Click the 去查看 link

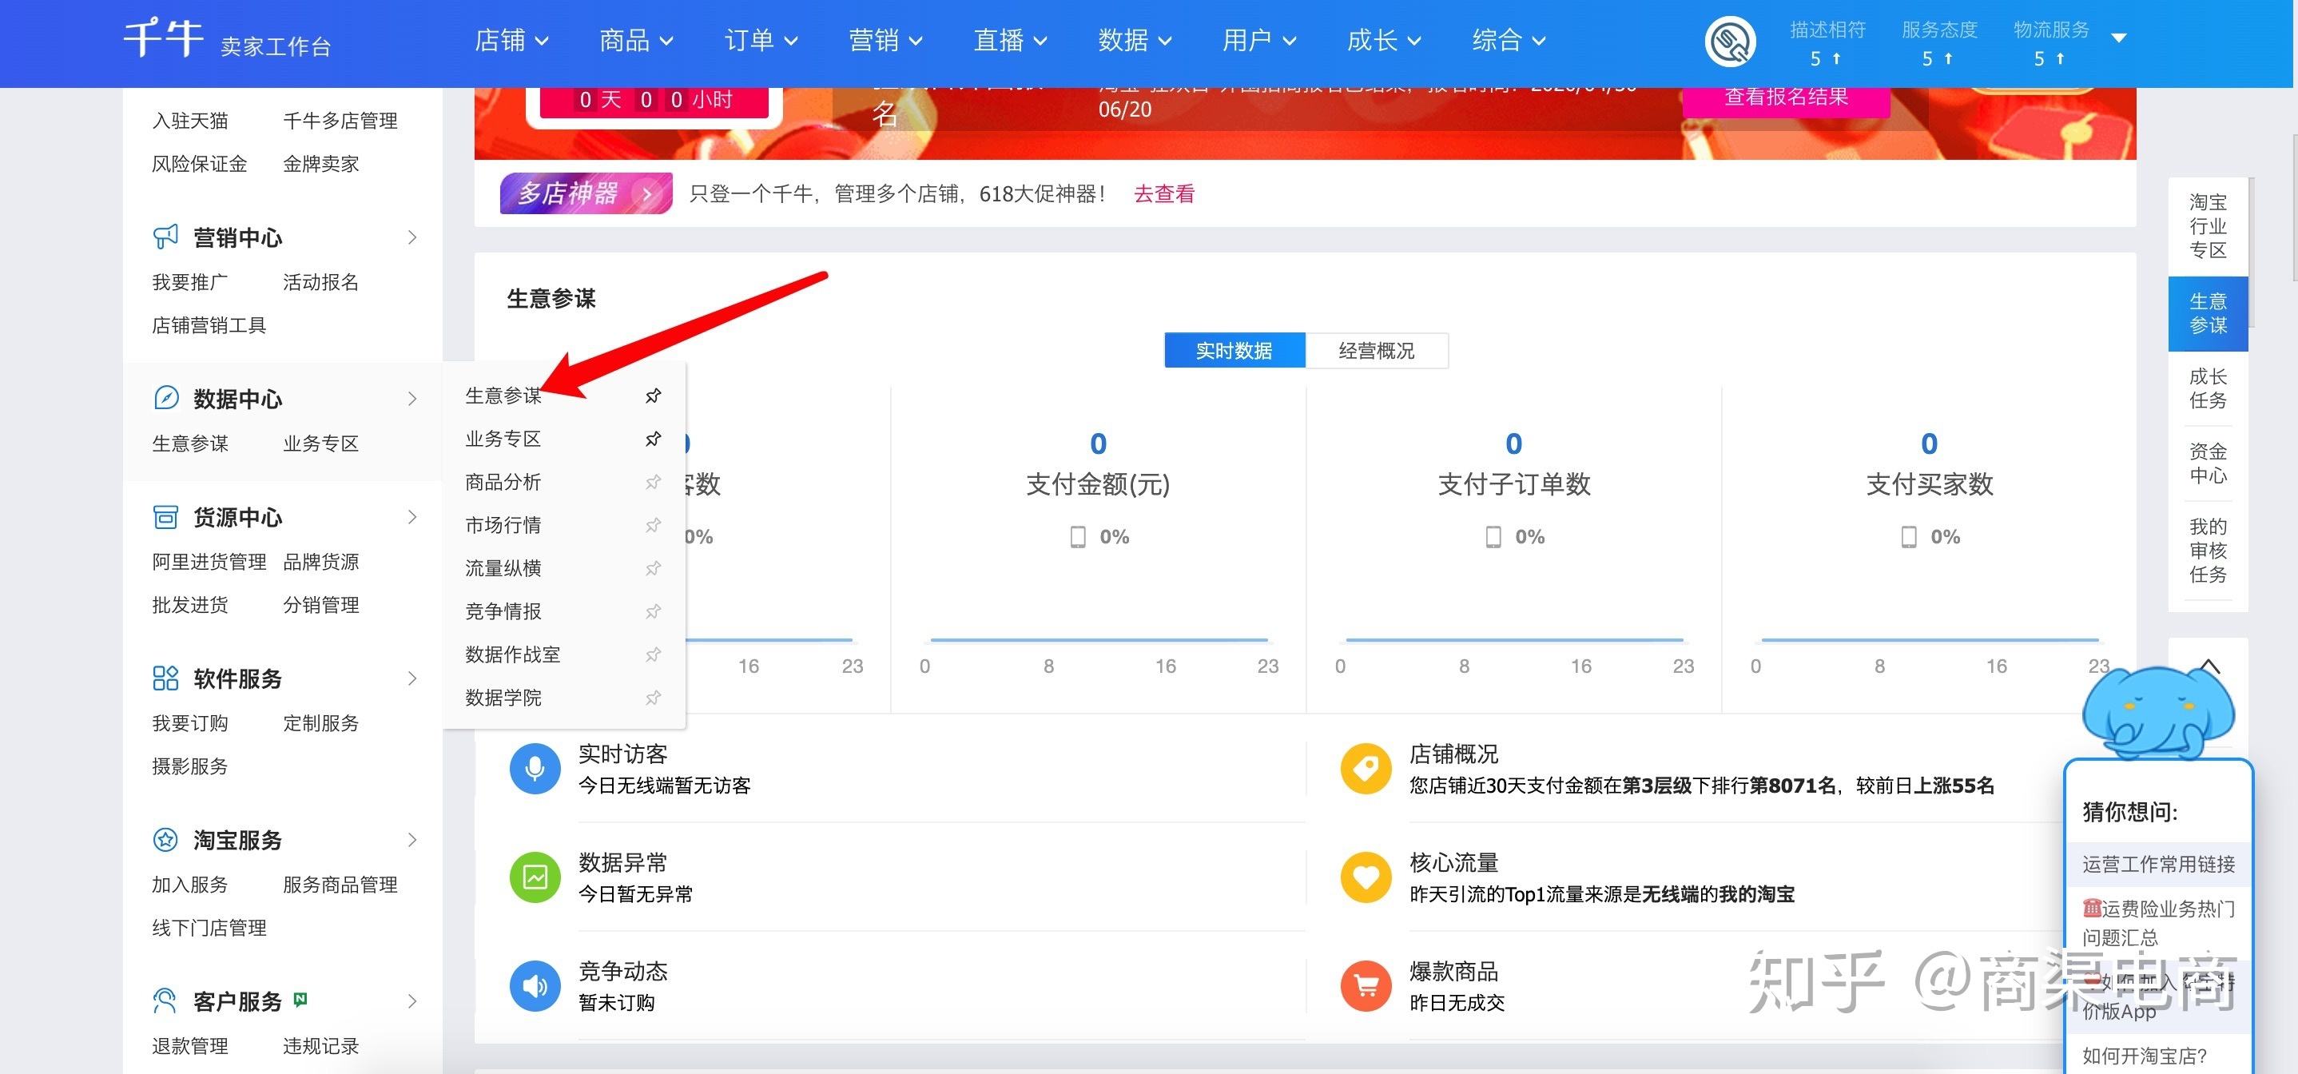point(1164,193)
